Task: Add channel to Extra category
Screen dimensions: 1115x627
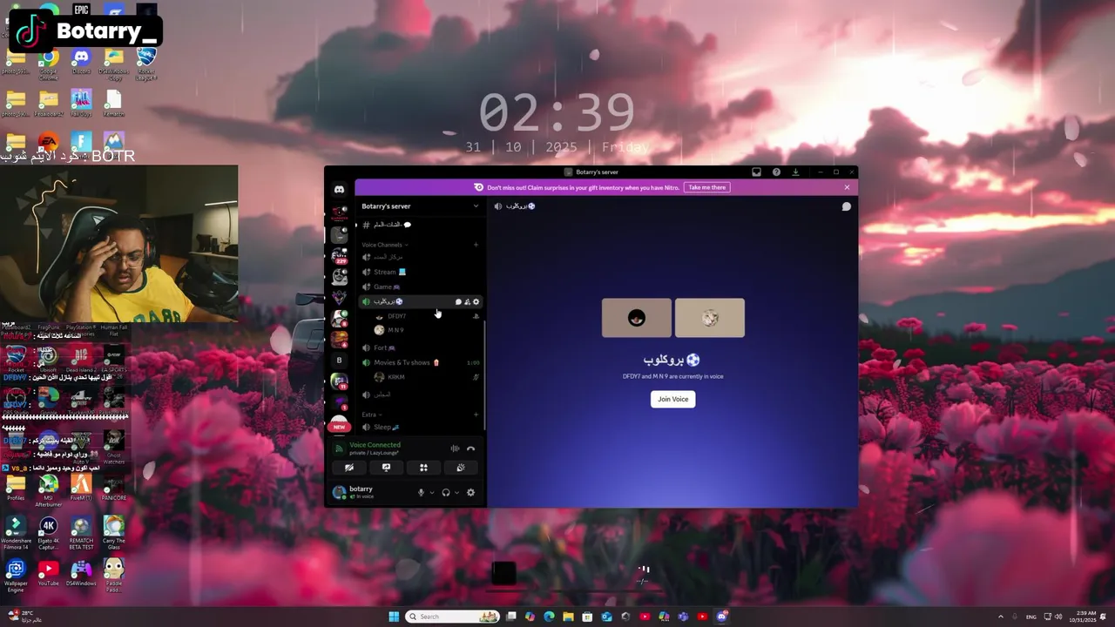Action: (476, 415)
